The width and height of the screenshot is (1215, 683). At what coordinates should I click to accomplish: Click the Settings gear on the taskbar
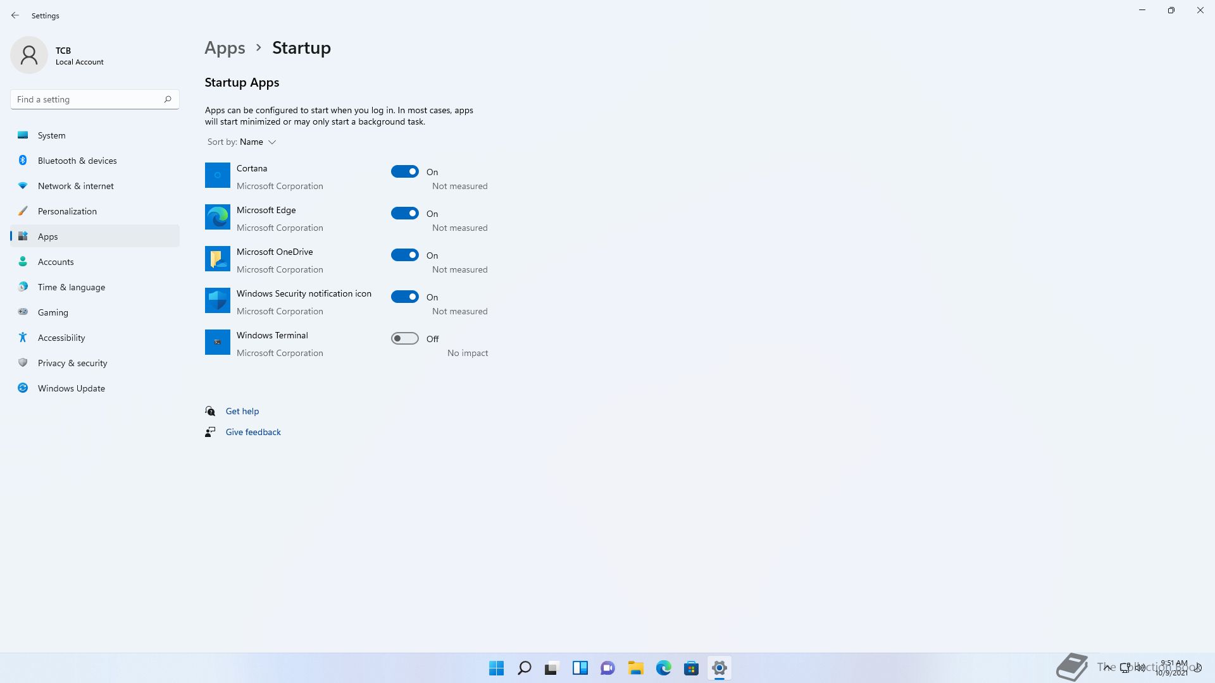pyautogui.click(x=720, y=668)
